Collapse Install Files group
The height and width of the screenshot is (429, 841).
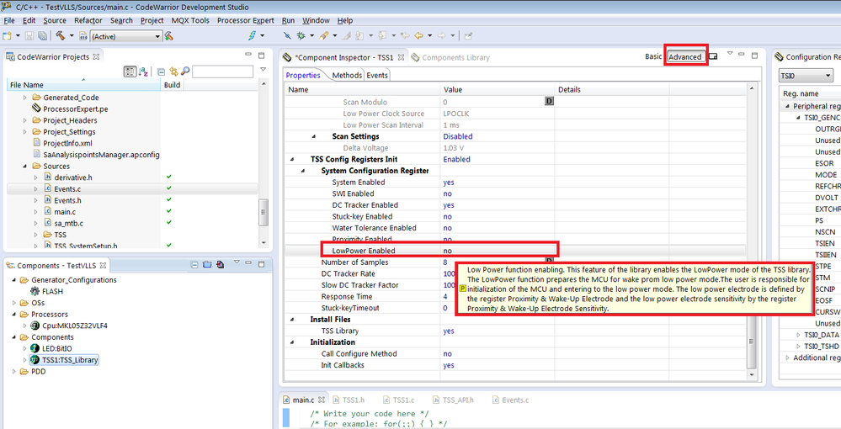click(x=292, y=320)
